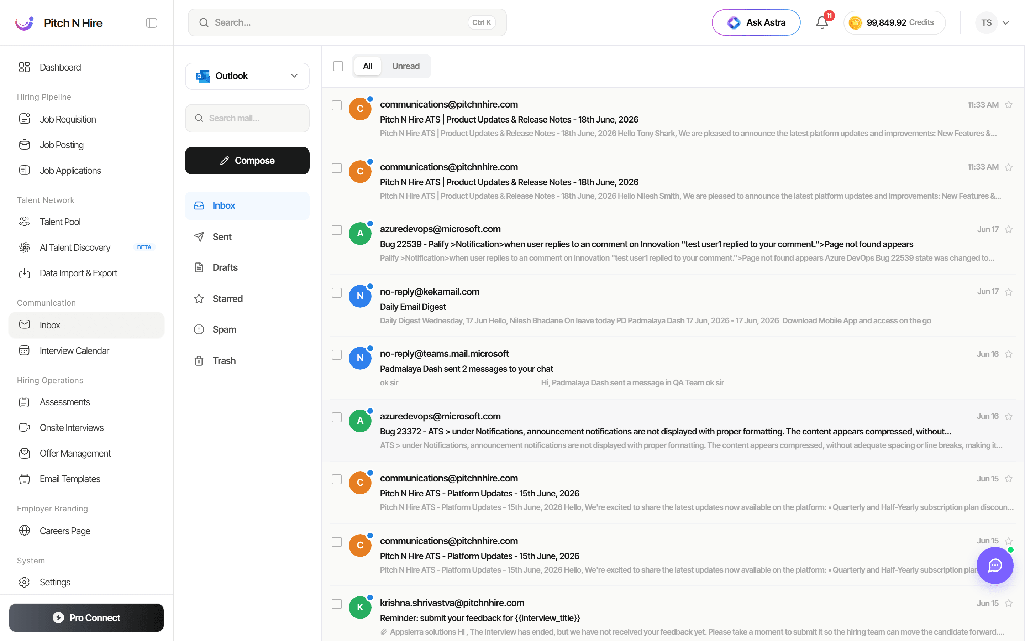Screen dimensions: 1025x641
Task: Star the 11:33 AM email to Tony Shark
Action: click(x=1009, y=105)
